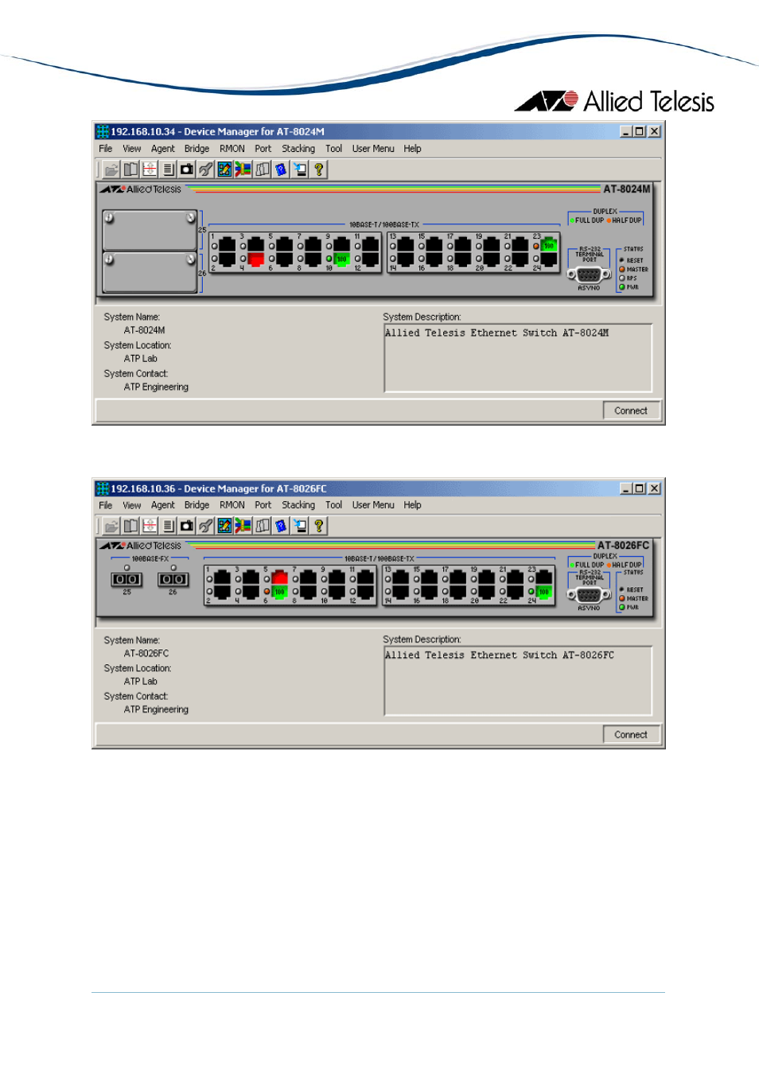Click the open folder icon in AT-8024M toolbar
This screenshot has width=759, height=1074.
pos(111,169)
